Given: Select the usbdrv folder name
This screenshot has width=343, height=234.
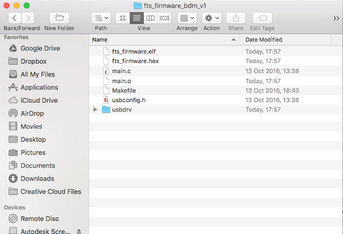Looking at the screenshot, I should 122,110.
